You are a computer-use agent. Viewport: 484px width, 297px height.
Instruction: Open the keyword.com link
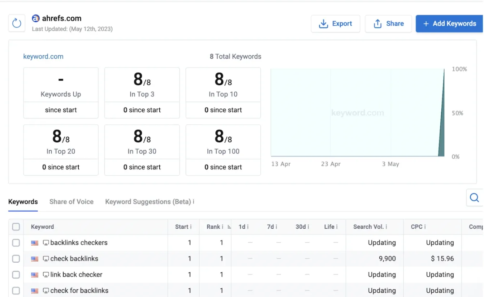43,56
